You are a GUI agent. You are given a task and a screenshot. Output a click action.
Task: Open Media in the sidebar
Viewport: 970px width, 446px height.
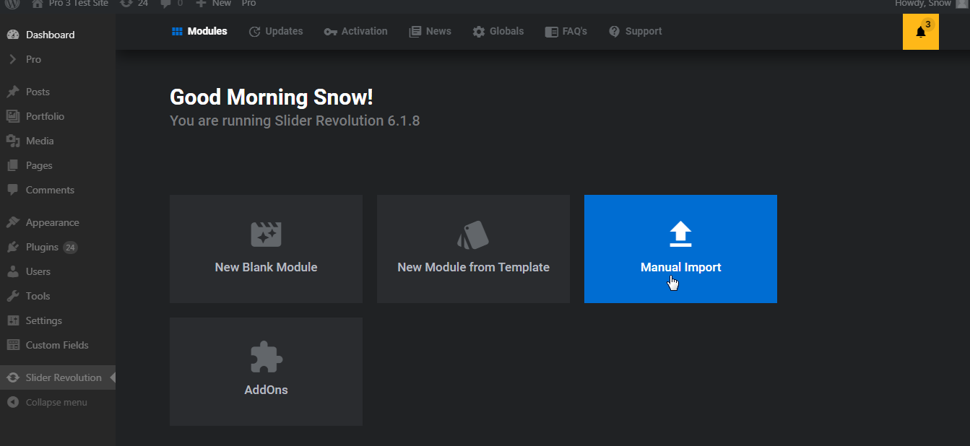(58, 141)
